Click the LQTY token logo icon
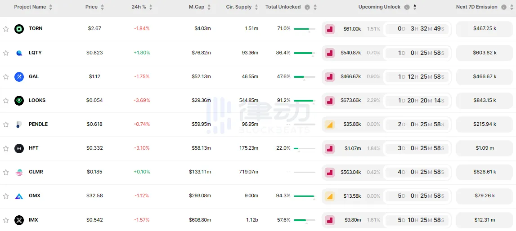The height and width of the screenshot is (231, 516). [x=19, y=53]
